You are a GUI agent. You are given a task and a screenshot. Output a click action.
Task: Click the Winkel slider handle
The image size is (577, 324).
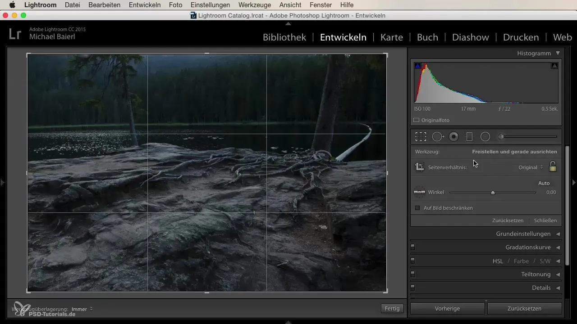[493, 192]
